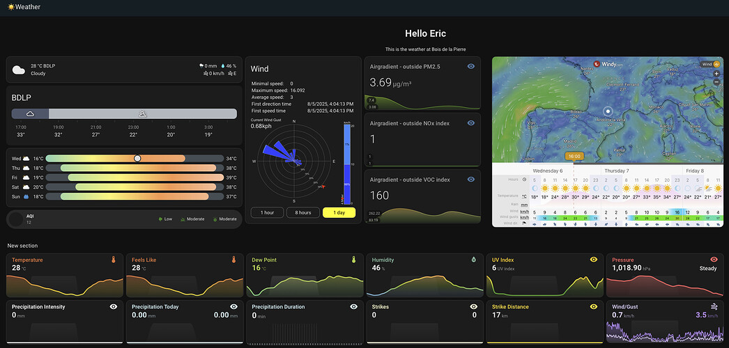Open the Wind layer selector on the Windy map

[710, 65]
